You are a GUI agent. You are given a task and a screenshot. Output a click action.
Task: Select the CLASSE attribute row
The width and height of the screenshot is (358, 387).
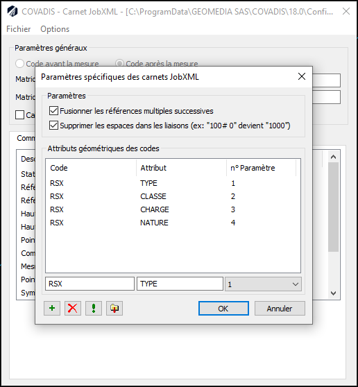coord(173,196)
